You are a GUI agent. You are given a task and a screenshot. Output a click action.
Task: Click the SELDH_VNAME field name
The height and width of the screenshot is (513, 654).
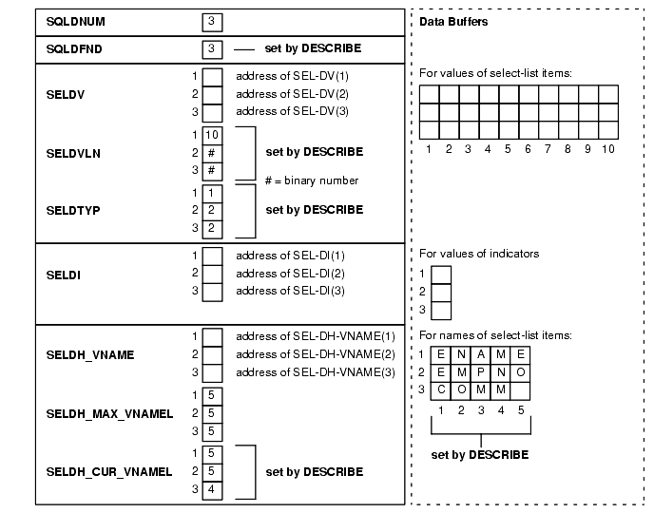89,355
